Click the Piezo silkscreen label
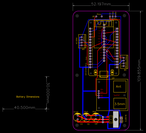 [x=99, y=14]
